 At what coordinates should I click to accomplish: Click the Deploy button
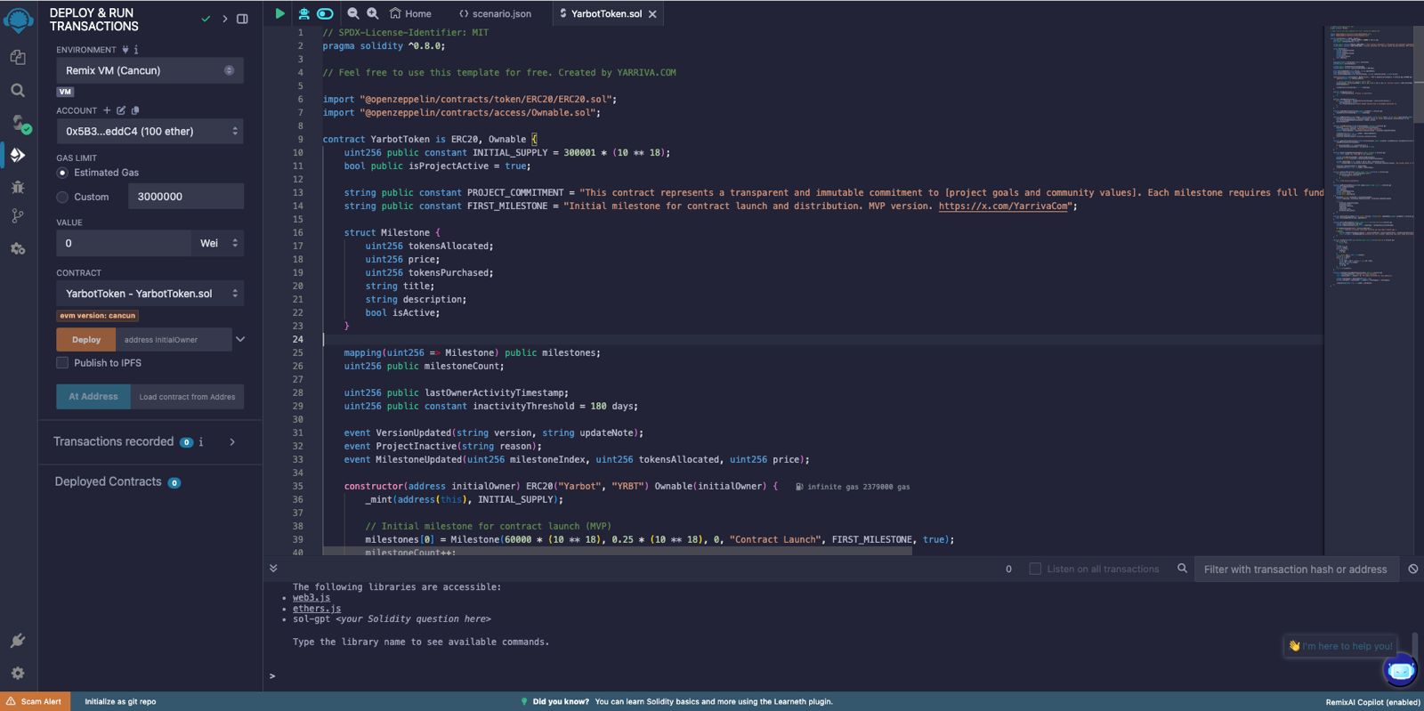pos(86,339)
